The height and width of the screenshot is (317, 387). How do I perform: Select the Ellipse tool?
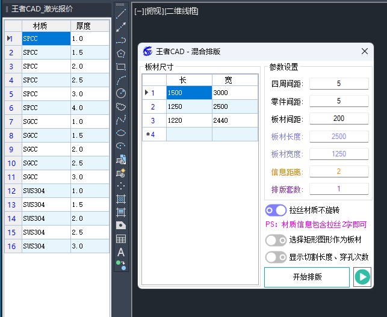coord(121,133)
